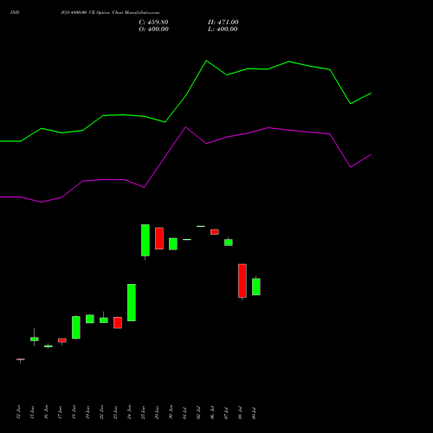Select the '25 Jun' date axis label
The height and width of the screenshot is (433, 433).
coord(143,412)
